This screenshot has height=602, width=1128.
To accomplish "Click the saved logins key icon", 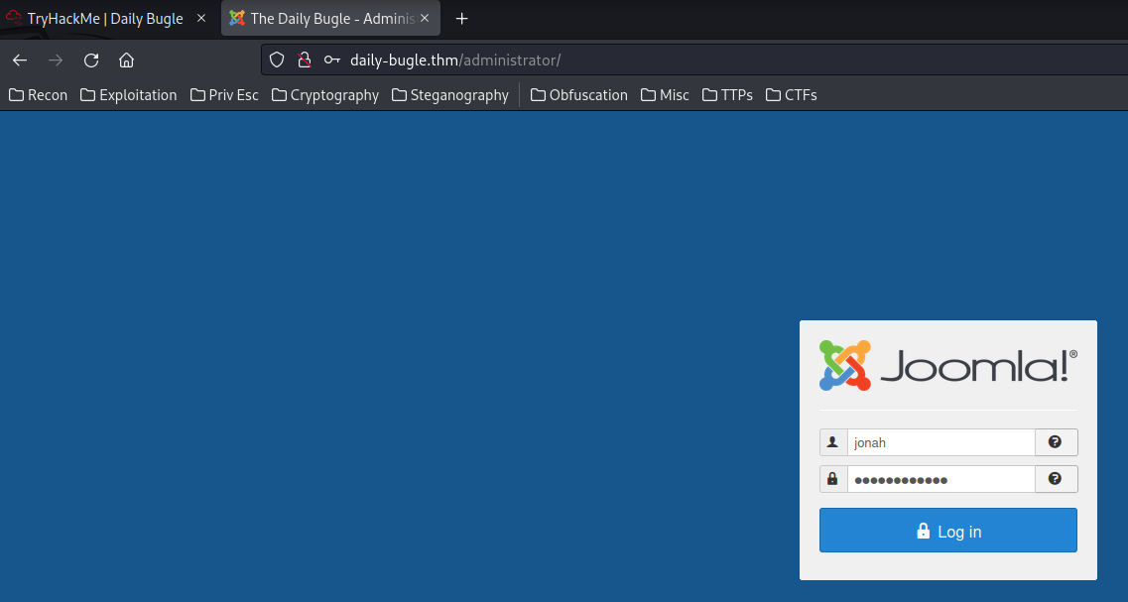I will pos(331,60).
